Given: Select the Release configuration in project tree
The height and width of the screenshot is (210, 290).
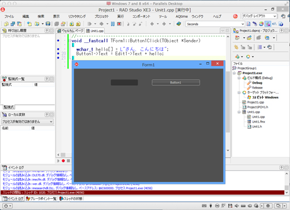Looking at the screenshot, I should pyautogui.click(x=257, y=87).
